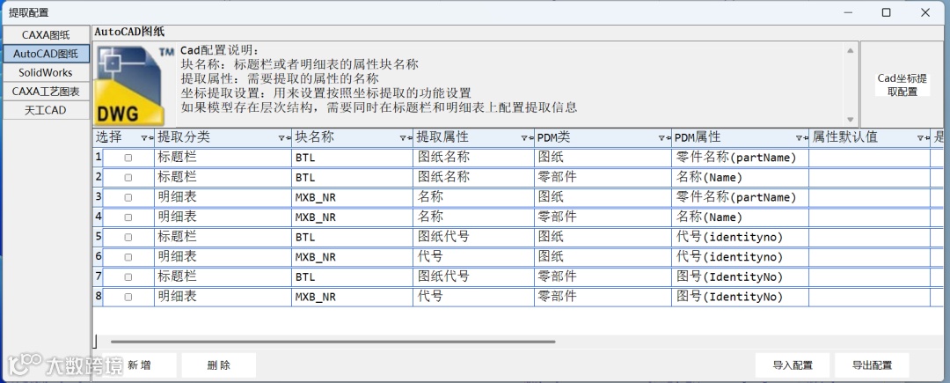Tick the checkbox in row 6
Image resolution: width=950 pixels, height=383 pixels.
pos(128,257)
